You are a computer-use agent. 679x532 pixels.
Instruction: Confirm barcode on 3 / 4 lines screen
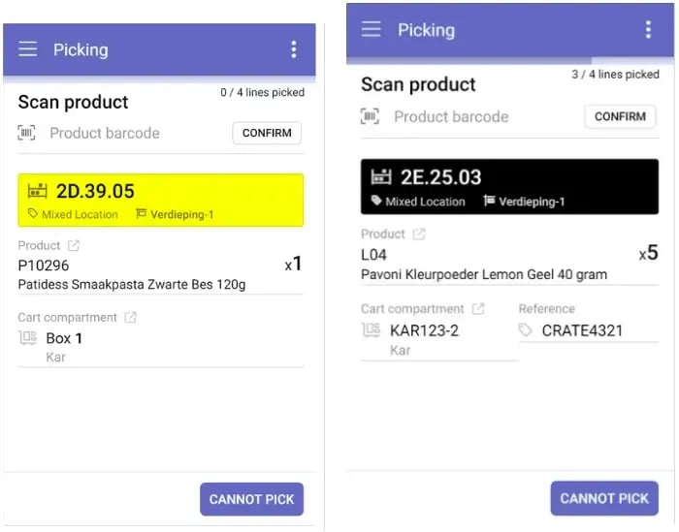[x=620, y=116]
